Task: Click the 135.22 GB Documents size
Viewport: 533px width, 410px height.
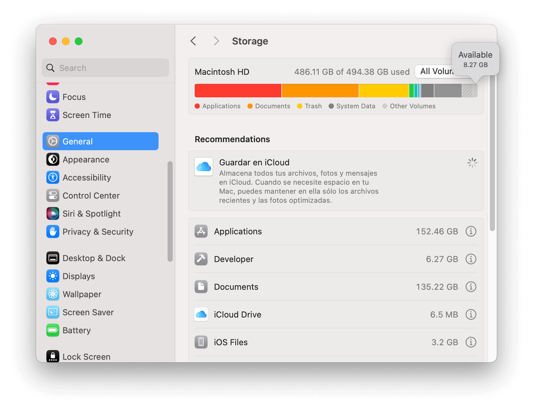Action: [x=437, y=287]
